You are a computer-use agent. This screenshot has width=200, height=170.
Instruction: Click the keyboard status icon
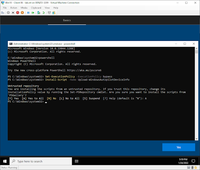click(189, 167)
